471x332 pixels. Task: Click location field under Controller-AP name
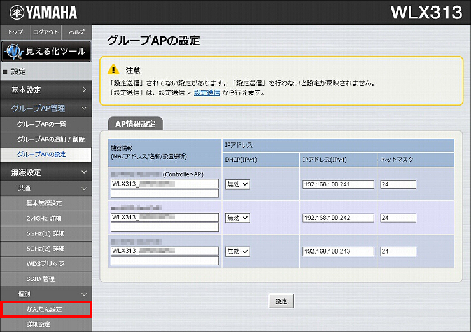165,193
